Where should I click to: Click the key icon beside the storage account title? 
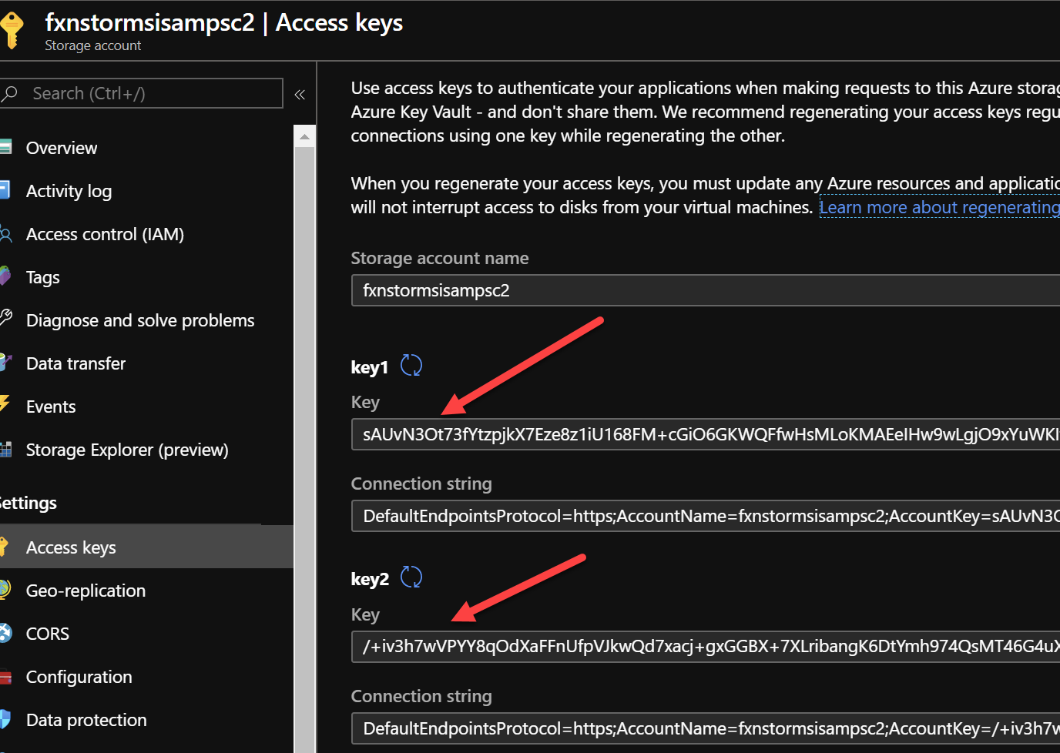click(x=12, y=30)
